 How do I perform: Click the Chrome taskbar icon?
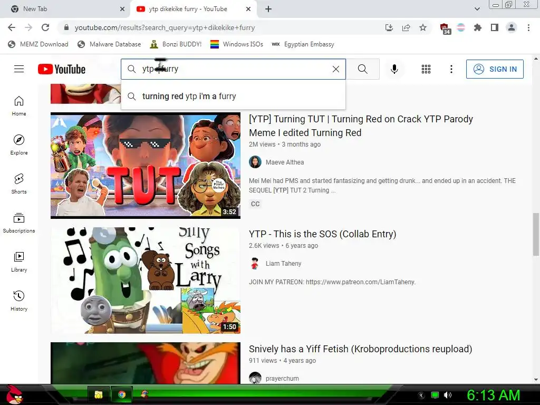tap(122, 394)
